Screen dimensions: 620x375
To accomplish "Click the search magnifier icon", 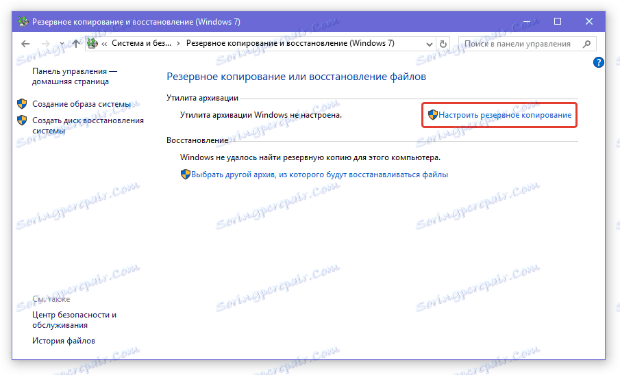I will click(587, 44).
